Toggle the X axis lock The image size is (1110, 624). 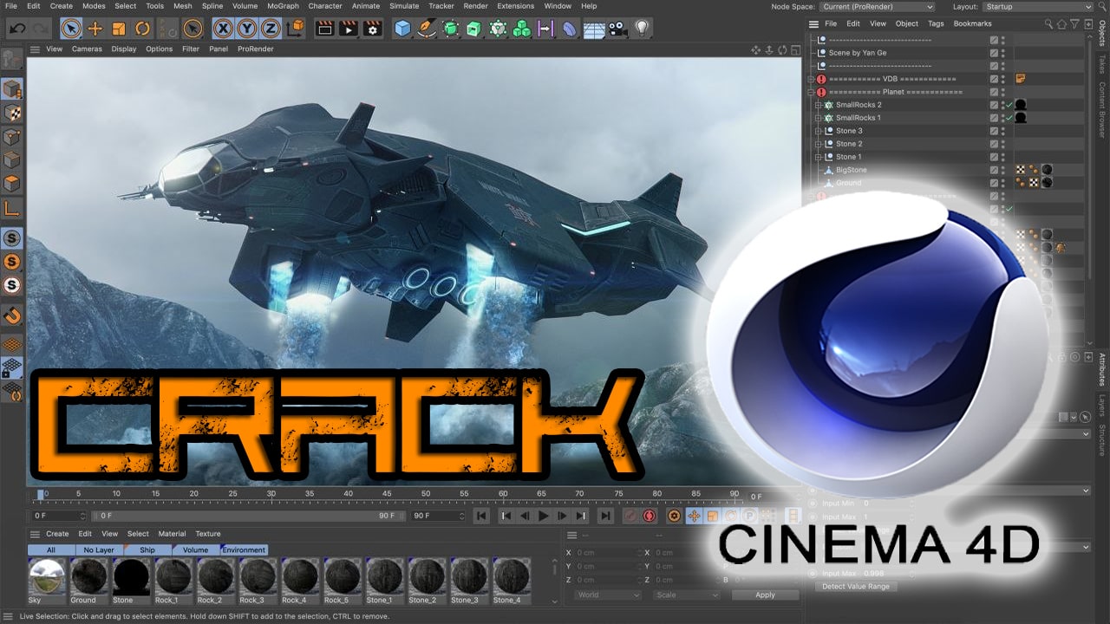223,29
